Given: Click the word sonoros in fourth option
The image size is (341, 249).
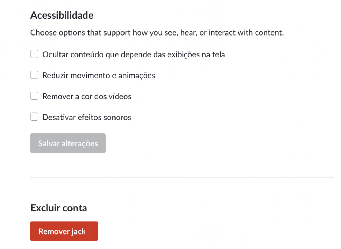Looking at the screenshot, I should [x=117, y=117].
